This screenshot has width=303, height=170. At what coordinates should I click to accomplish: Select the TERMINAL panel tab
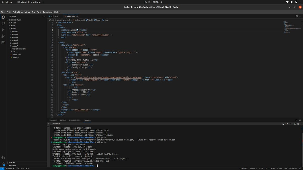pyautogui.click(x=87, y=120)
